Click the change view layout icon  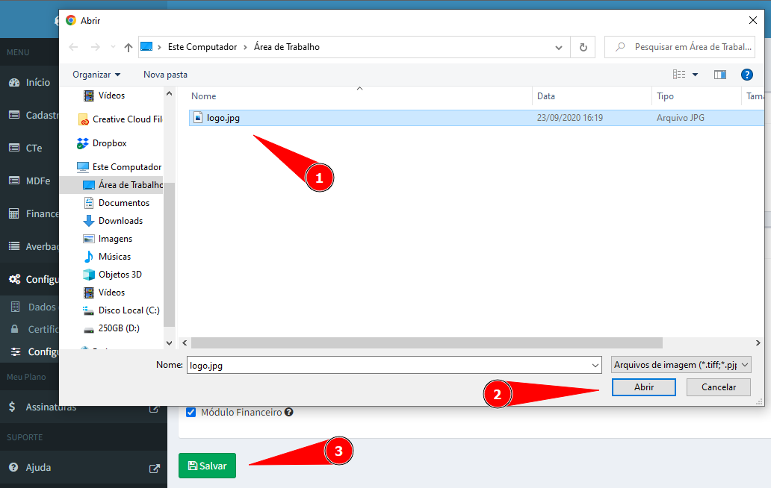pos(679,75)
